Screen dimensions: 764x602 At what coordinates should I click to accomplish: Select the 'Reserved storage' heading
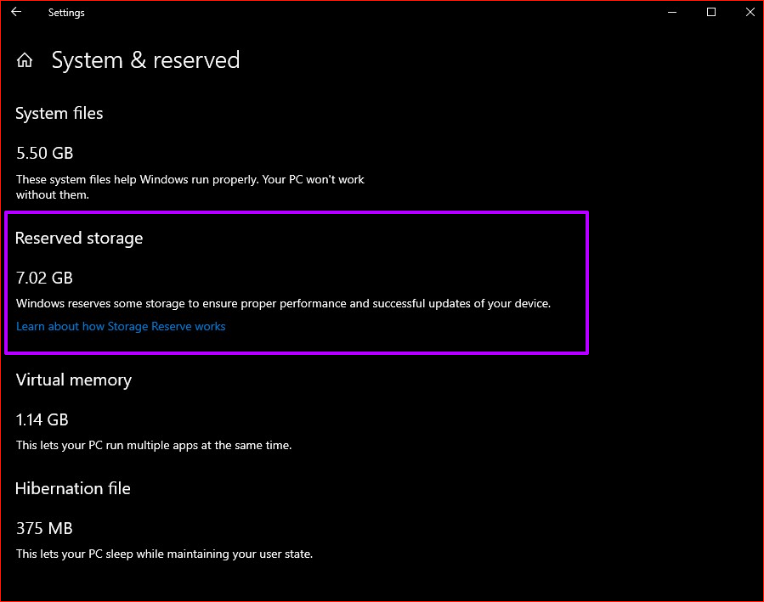(79, 238)
